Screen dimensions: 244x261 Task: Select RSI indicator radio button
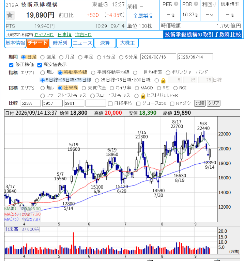pyautogui.click(x=159, y=88)
